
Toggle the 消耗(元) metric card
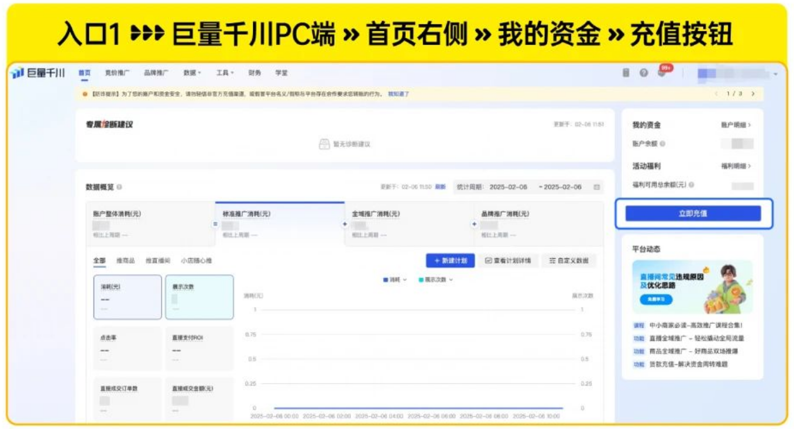(x=128, y=297)
